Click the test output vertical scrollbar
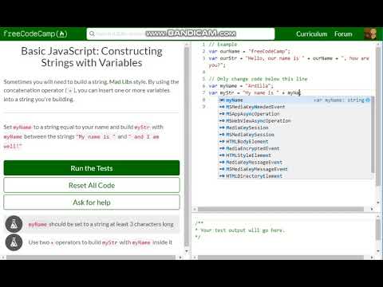Viewport: 383px width, 287px height. 378,230
